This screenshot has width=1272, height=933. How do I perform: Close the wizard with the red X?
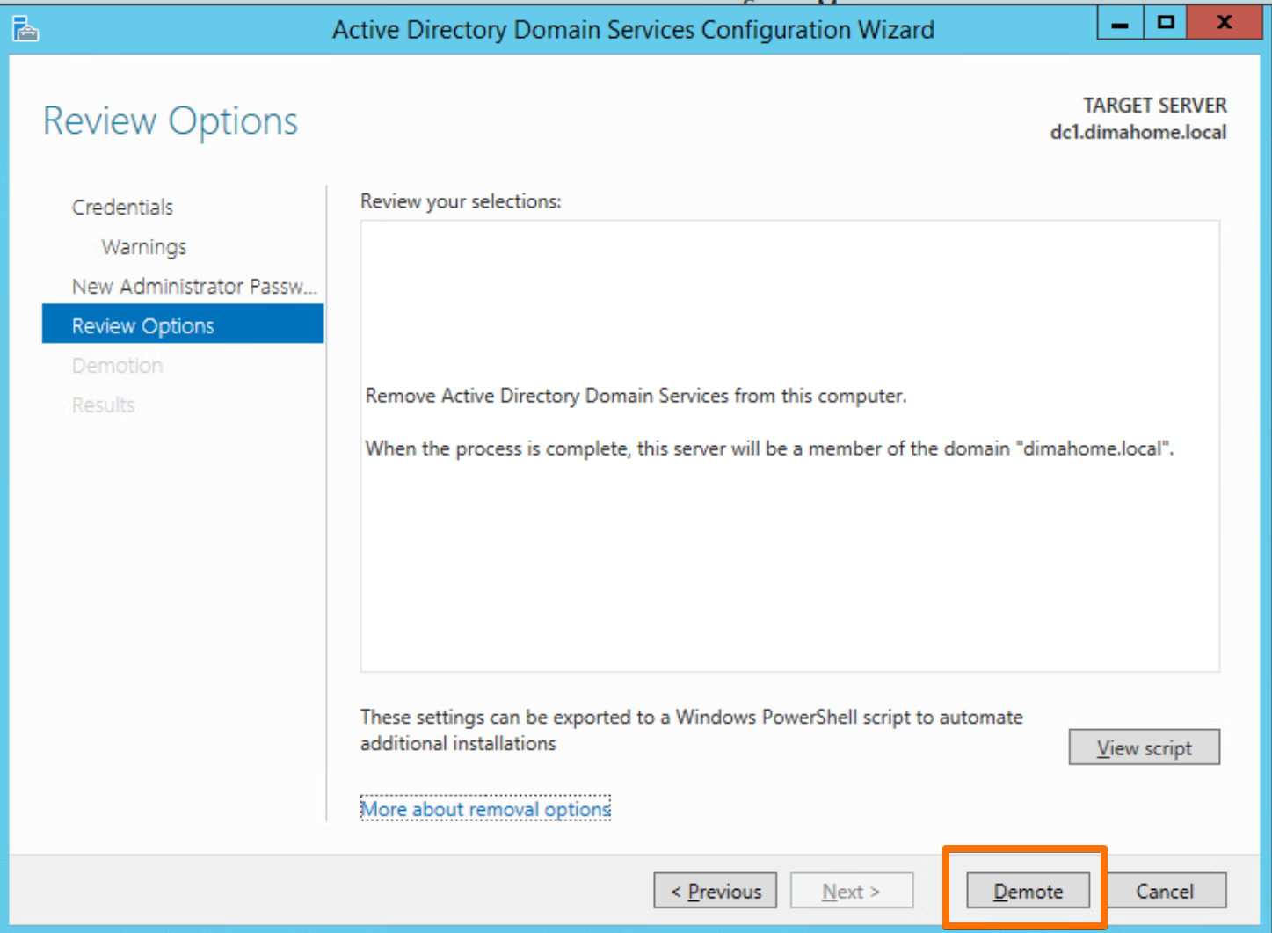pos(1224,24)
